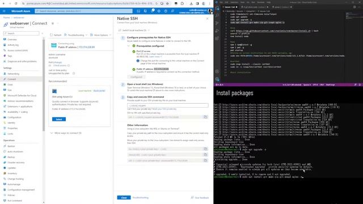Switch to the second VS Code editor tab
This screenshot has width=363, height=204.
tap(255, 7)
